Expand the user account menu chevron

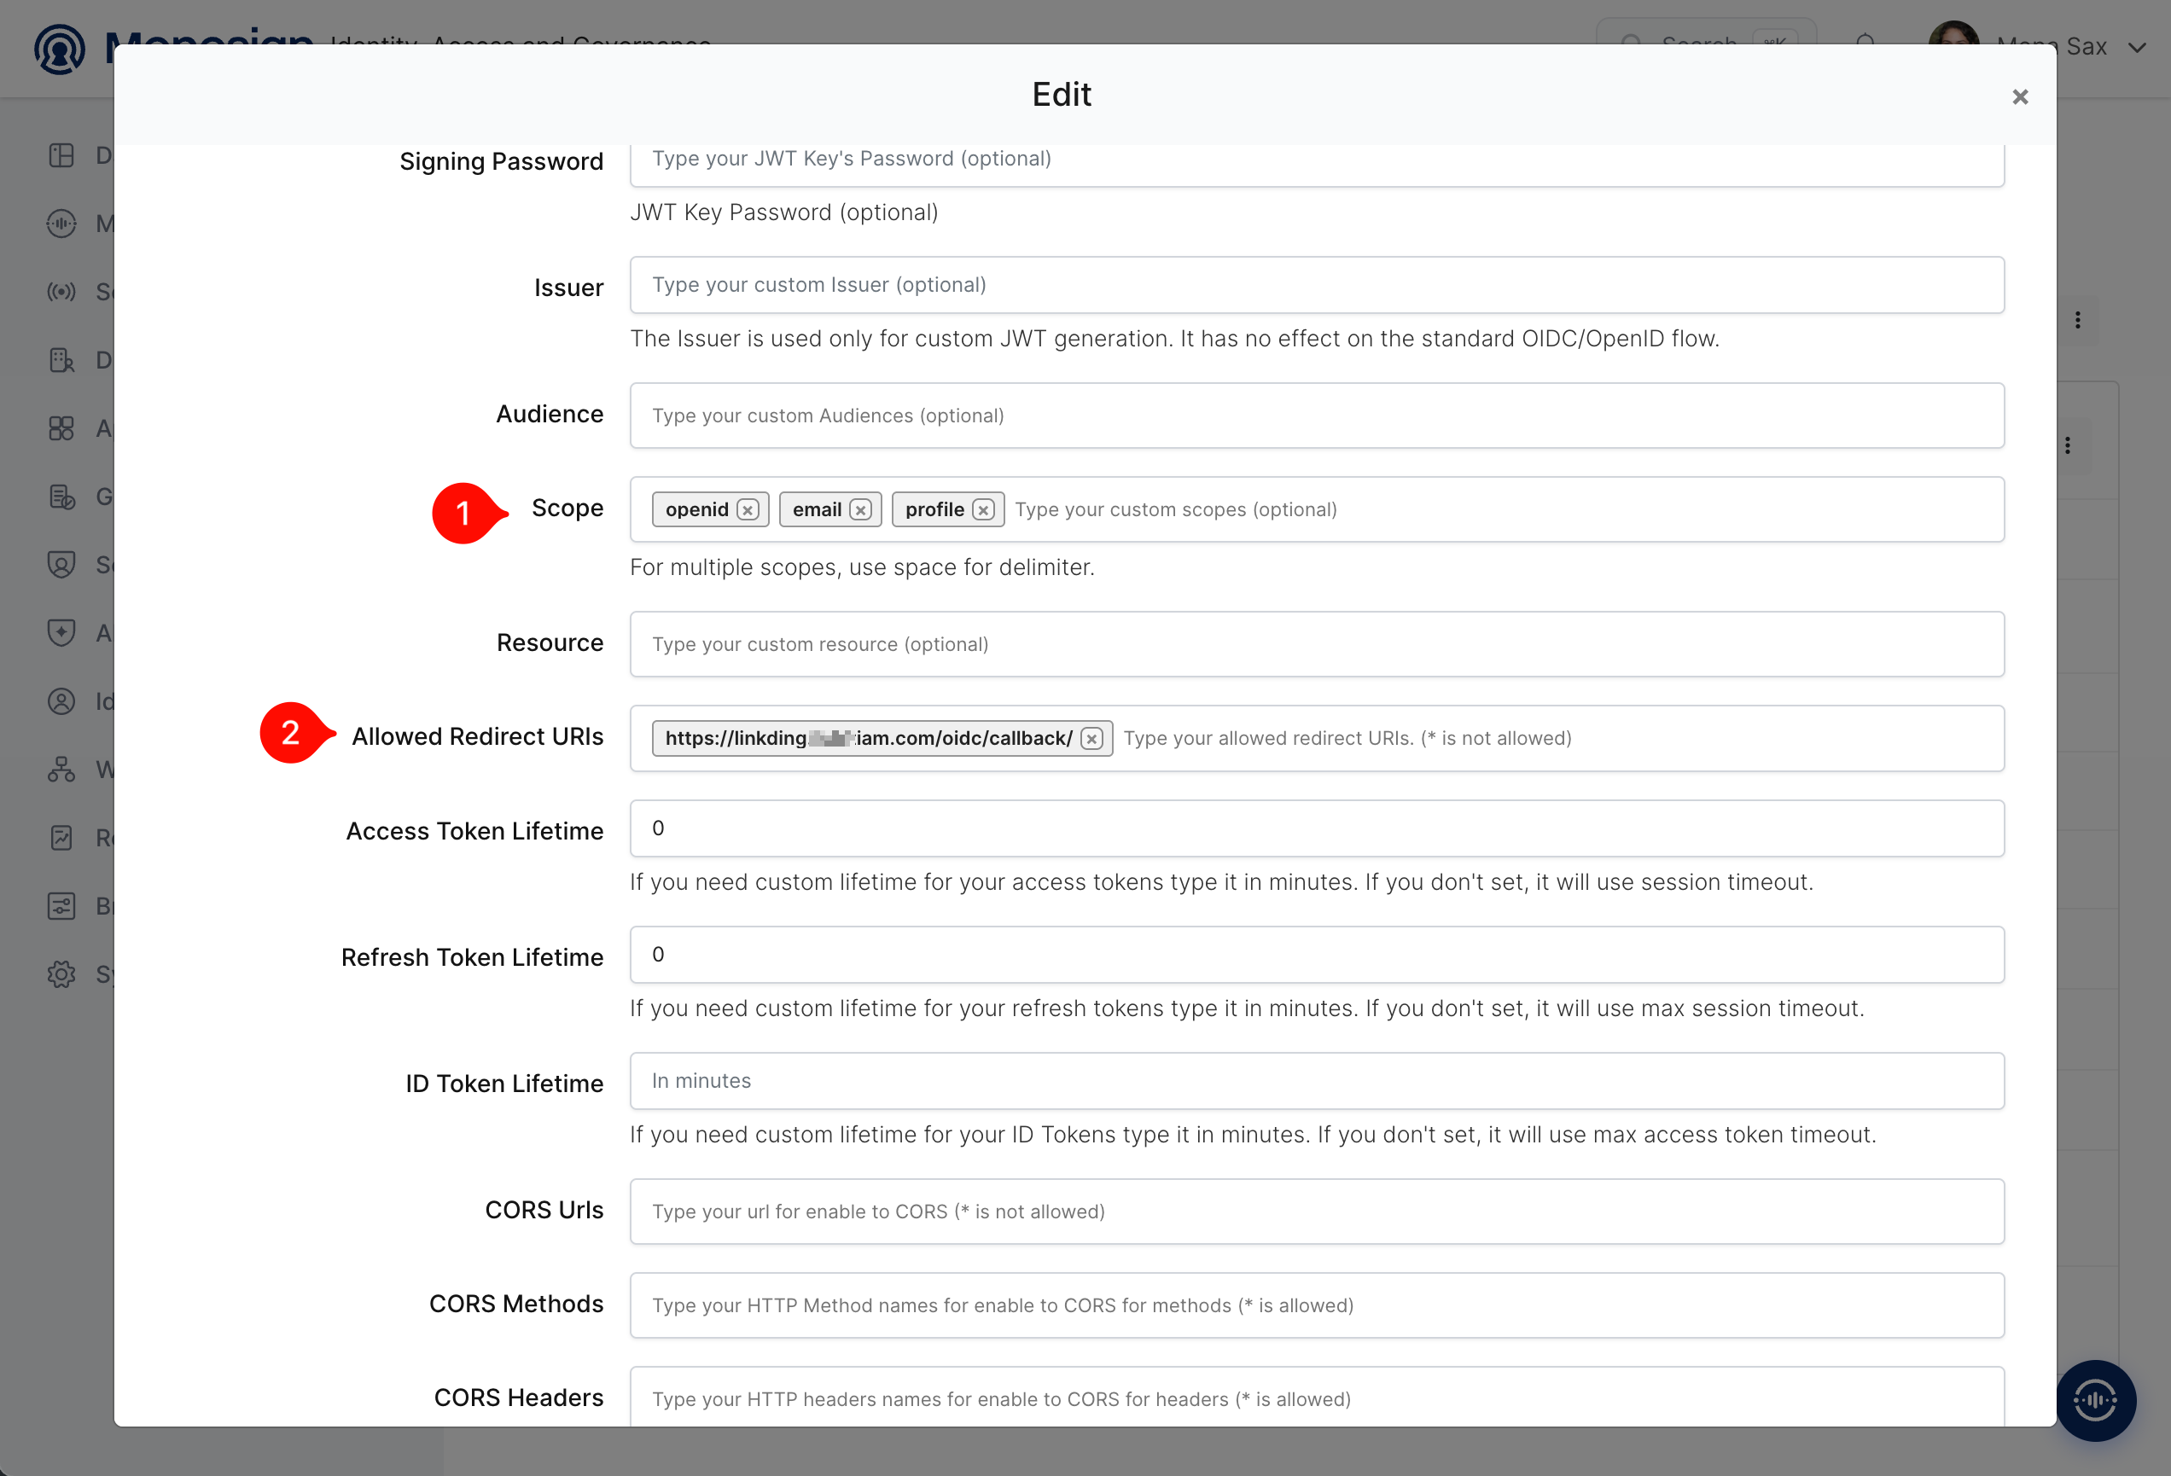pos(2136,48)
